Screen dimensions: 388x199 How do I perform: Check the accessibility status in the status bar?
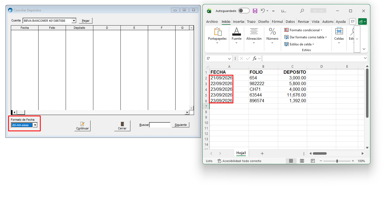239,161
